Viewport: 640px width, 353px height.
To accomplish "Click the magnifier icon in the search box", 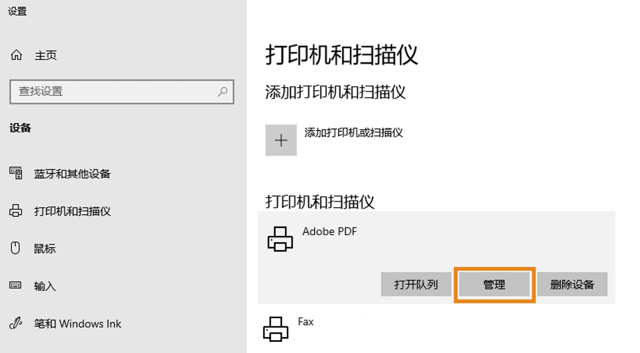I will pos(222,92).
